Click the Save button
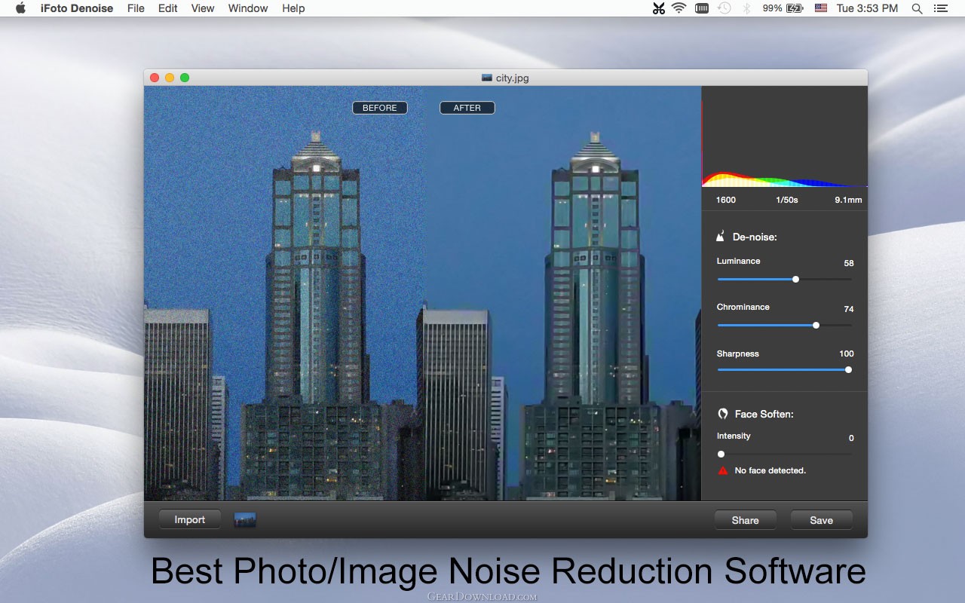This screenshot has width=965, height=603. [x=822, y=519]
